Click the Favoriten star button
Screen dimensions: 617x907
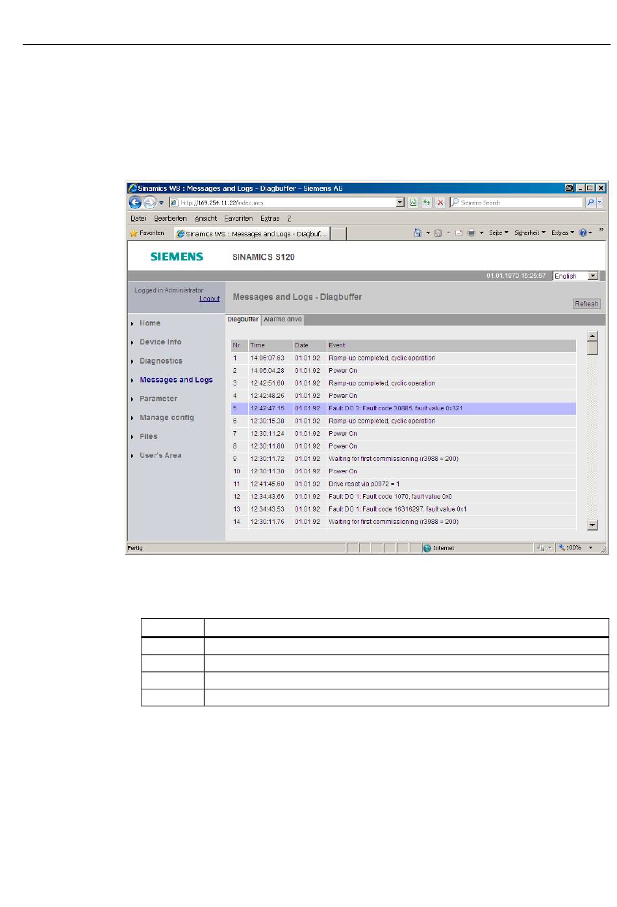147,233
